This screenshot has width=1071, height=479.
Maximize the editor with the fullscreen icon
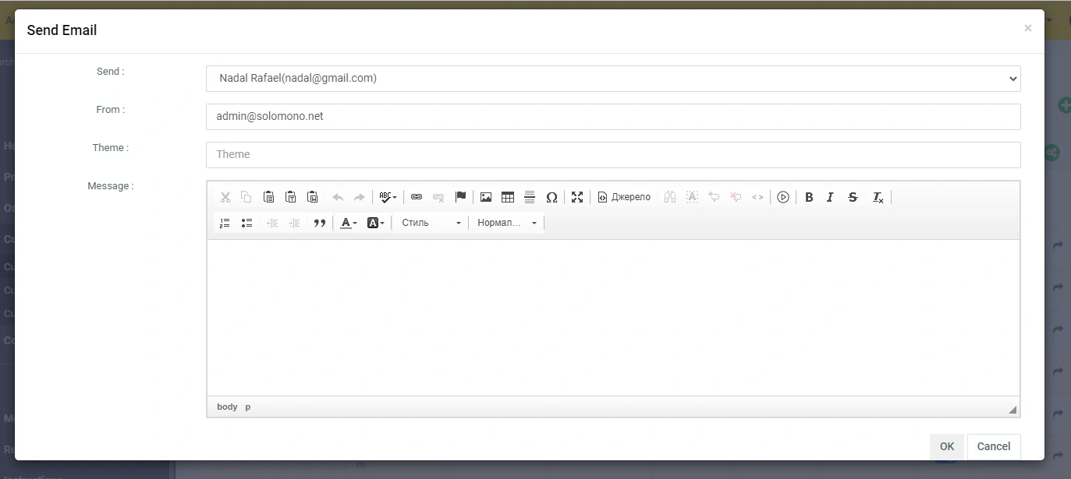(x=577, y=197)
